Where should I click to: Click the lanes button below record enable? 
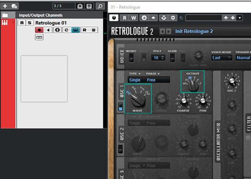click(x=39, y=38)
